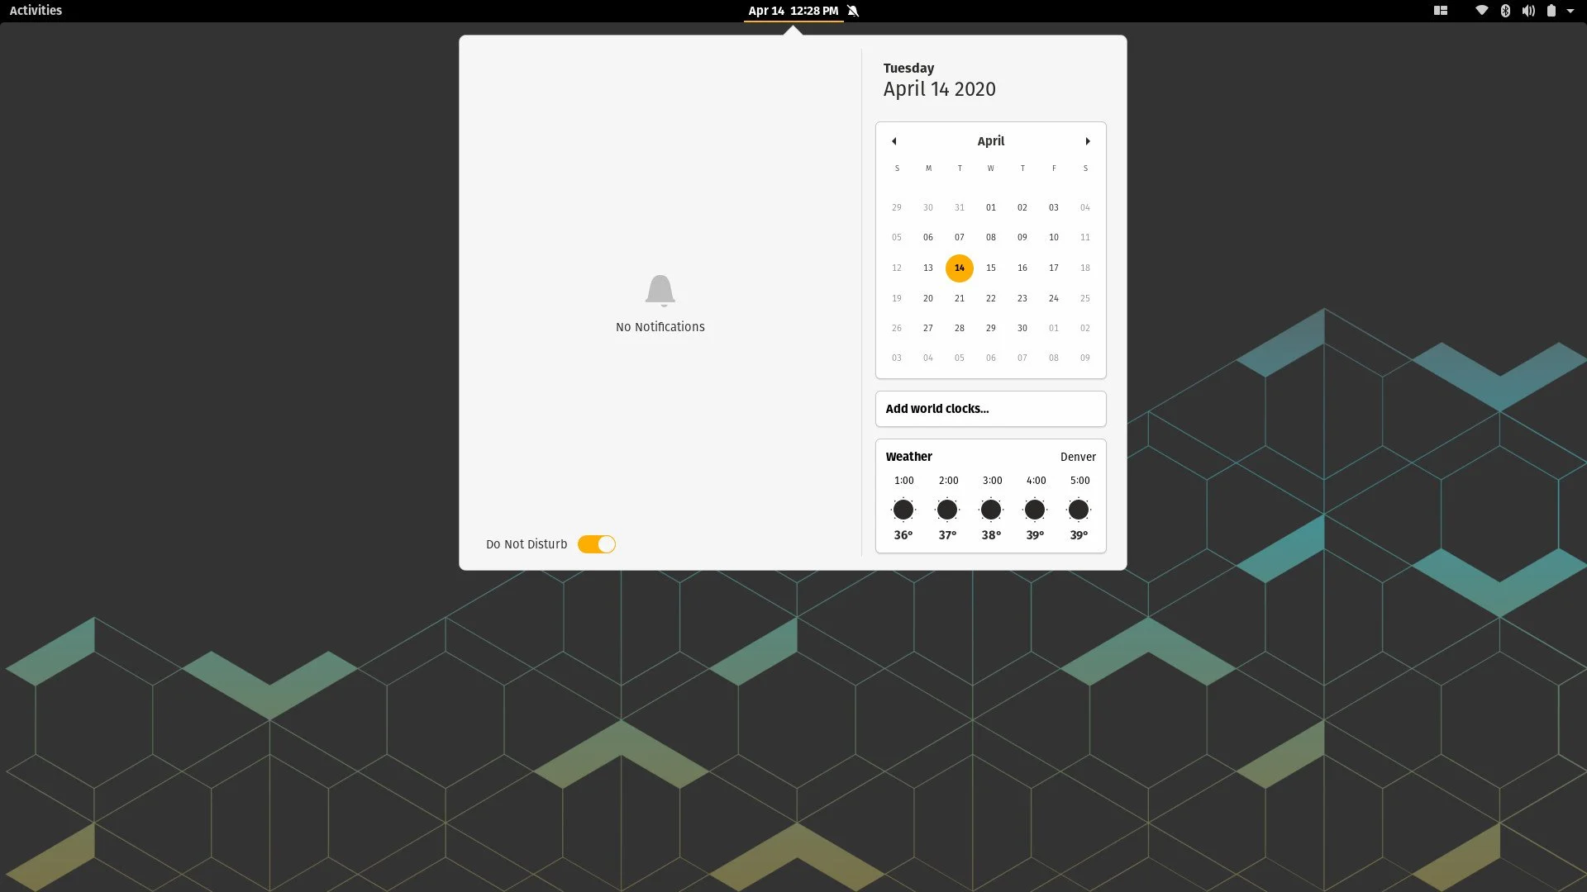Image resolution: width=1587 pixels, height=892 pixels.
Task: Click the previous month arrow in calendar
Action: tap(894, 140)
